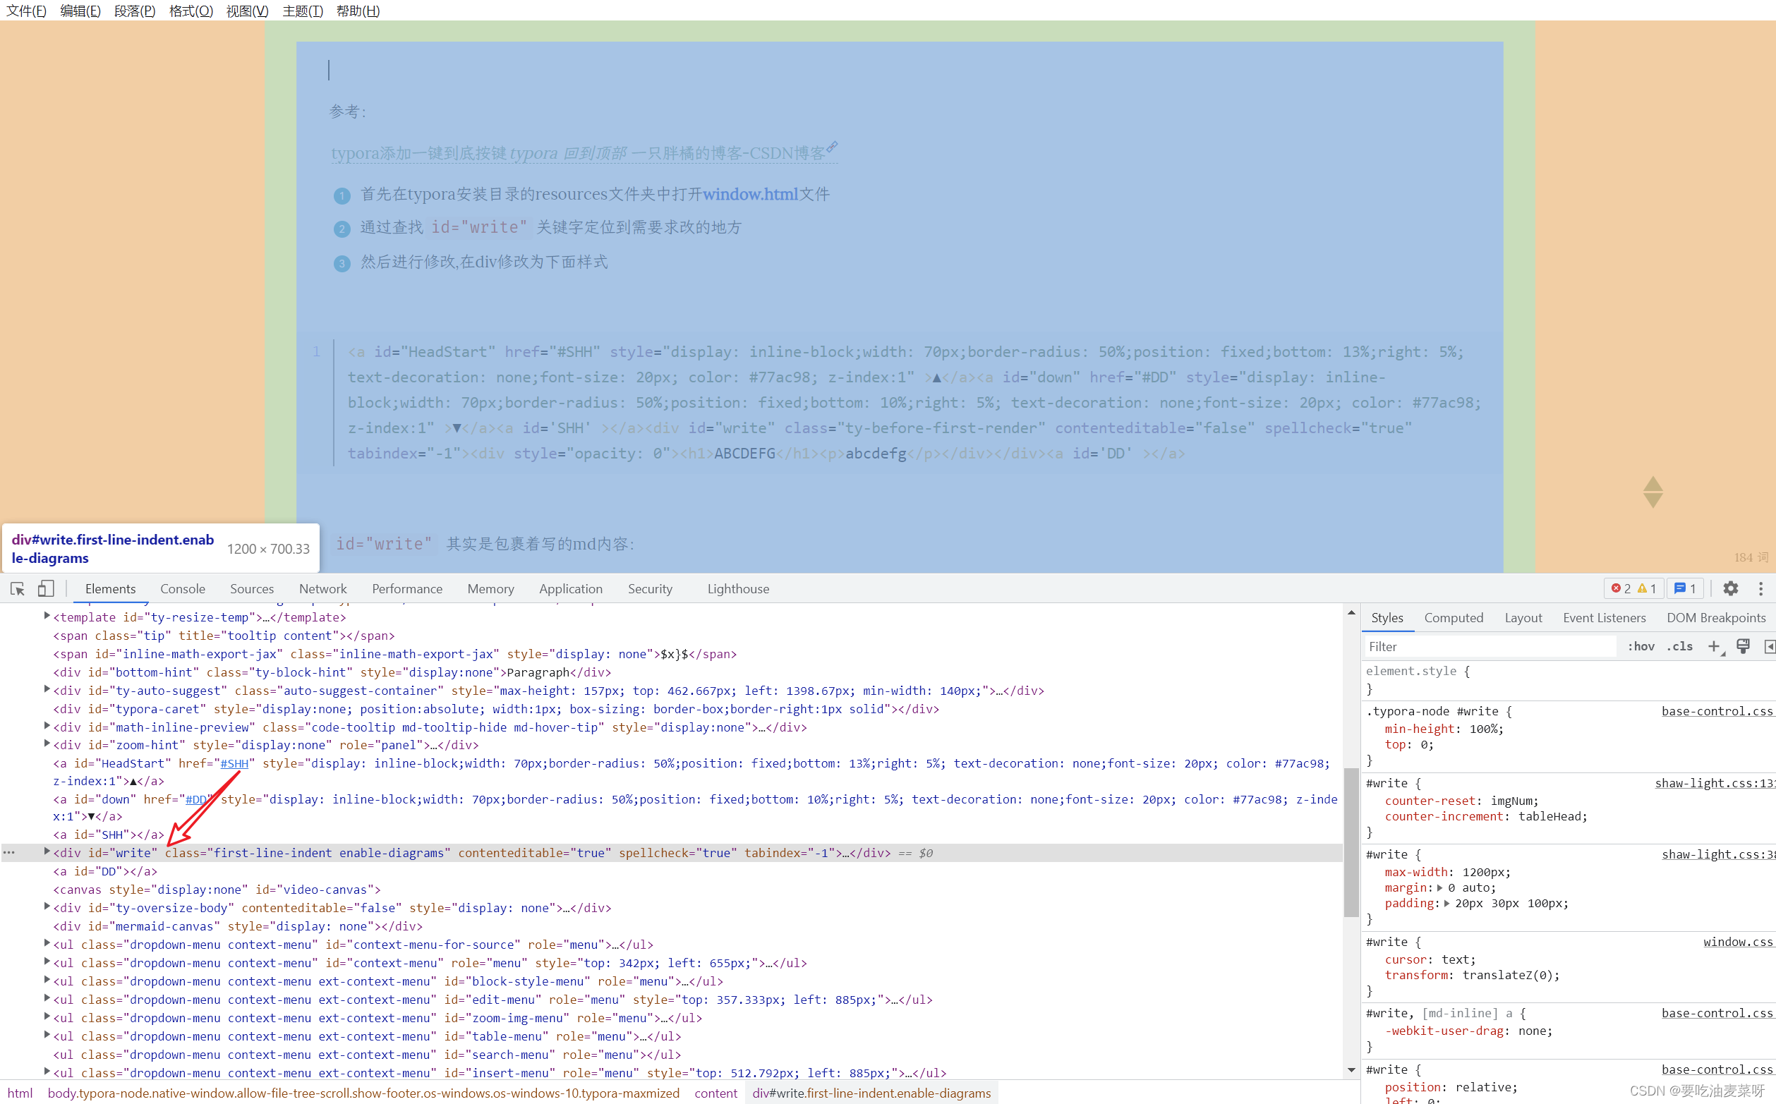Viewport: 1776px width, 1104px height.
Task: Expand the div id="write" node
Action: point(47,852)
